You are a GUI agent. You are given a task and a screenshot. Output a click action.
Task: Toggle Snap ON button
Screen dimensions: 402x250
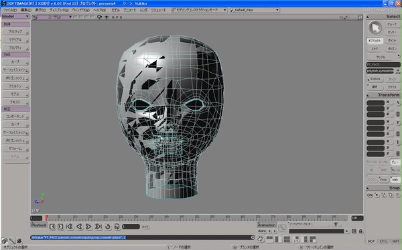click(370, 195)
